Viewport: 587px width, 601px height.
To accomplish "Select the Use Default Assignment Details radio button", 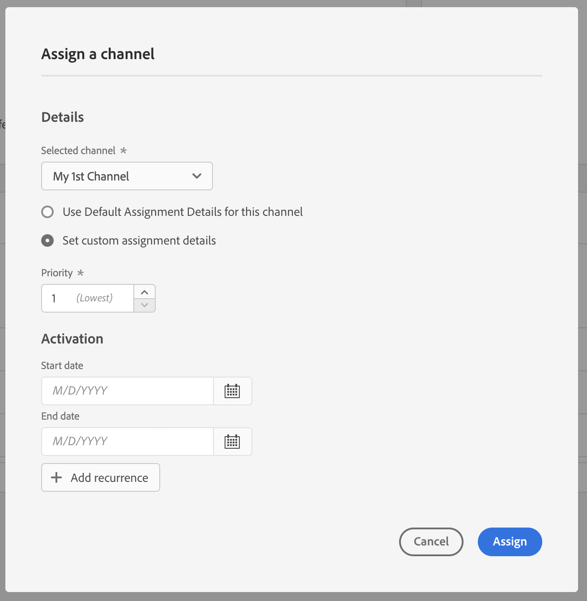I will coord(47,212).
